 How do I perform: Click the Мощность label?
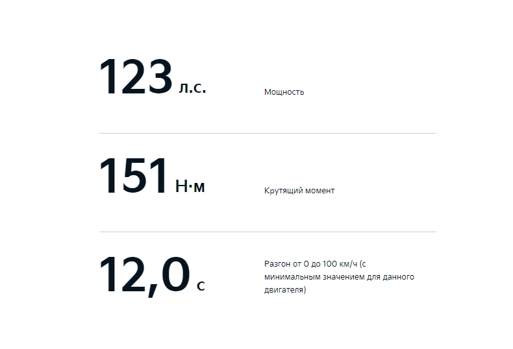pos(284,92)
